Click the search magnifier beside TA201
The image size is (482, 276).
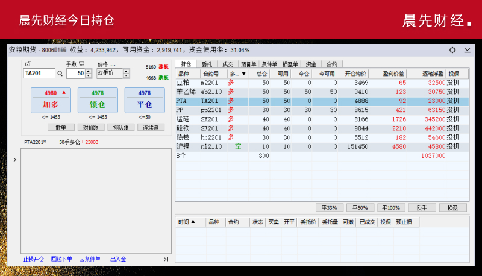tap(60, 74)
